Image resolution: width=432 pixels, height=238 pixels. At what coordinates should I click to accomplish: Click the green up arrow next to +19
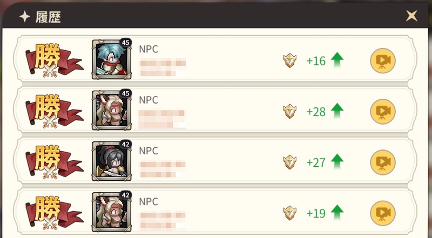pos(337,213)
